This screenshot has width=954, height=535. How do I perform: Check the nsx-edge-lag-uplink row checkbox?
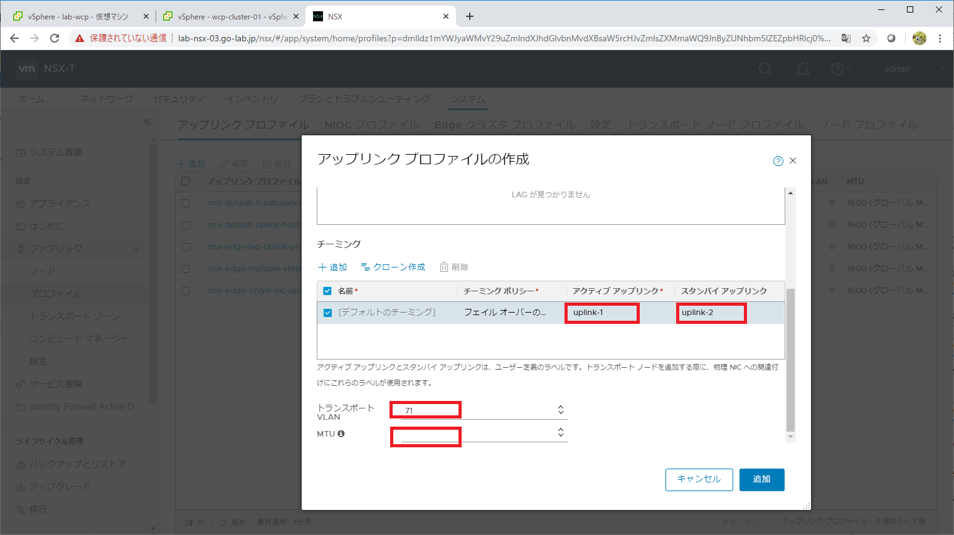186,247
